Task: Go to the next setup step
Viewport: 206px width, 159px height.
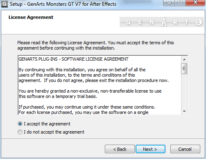Action: pyautogui.click(x=150, y=149)
